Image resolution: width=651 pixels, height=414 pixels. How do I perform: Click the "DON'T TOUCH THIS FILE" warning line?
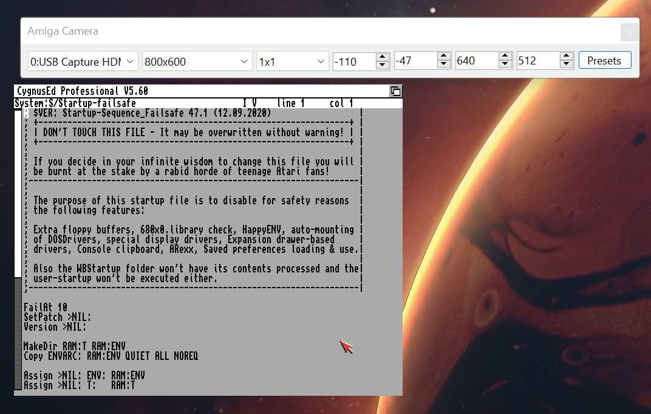[194, 133]
